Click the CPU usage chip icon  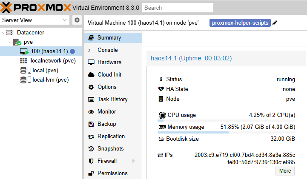[x=162, y=115]
